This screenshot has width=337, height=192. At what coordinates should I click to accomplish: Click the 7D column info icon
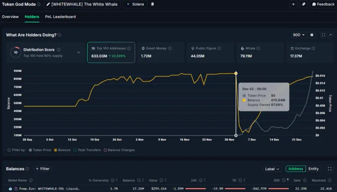coord(240,180)
